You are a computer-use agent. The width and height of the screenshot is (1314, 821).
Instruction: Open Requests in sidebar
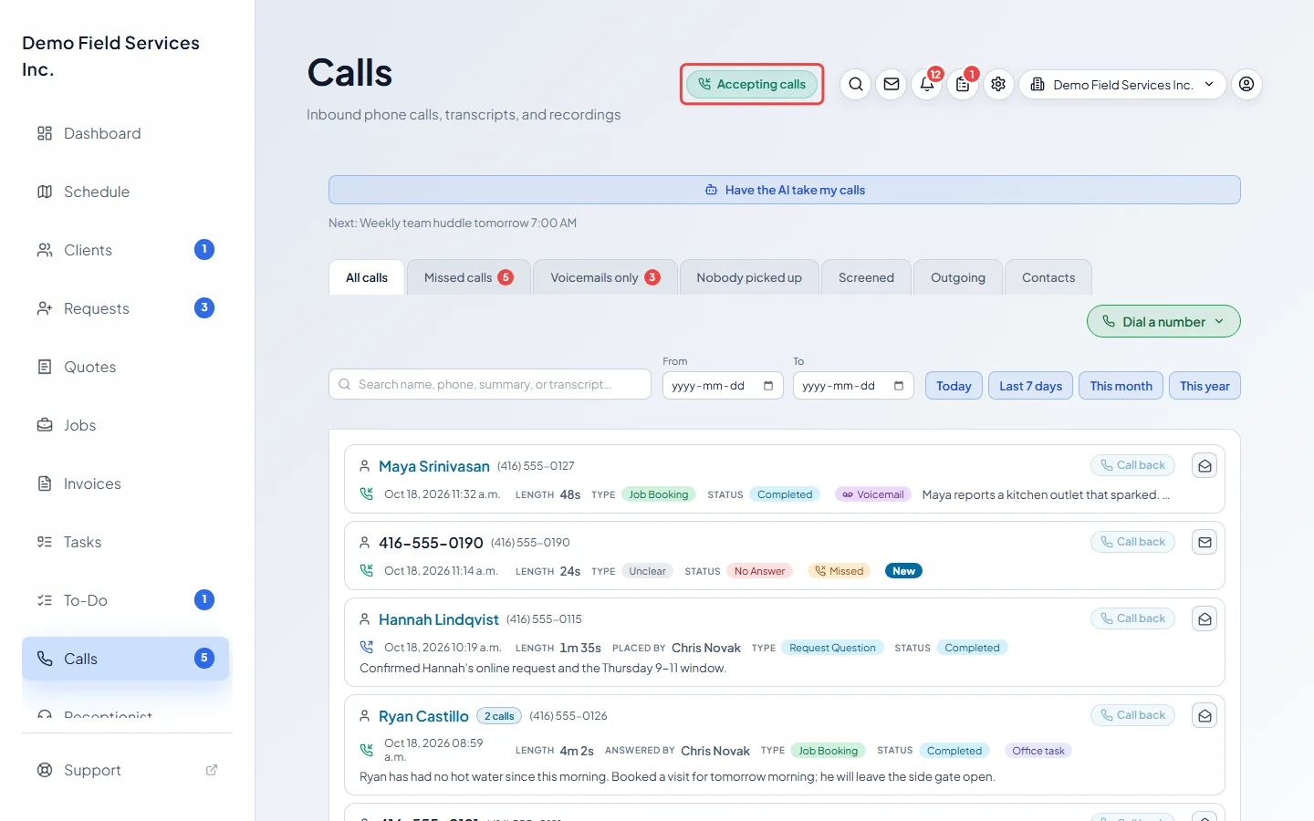pyautogui.click(x=125, y=308)
